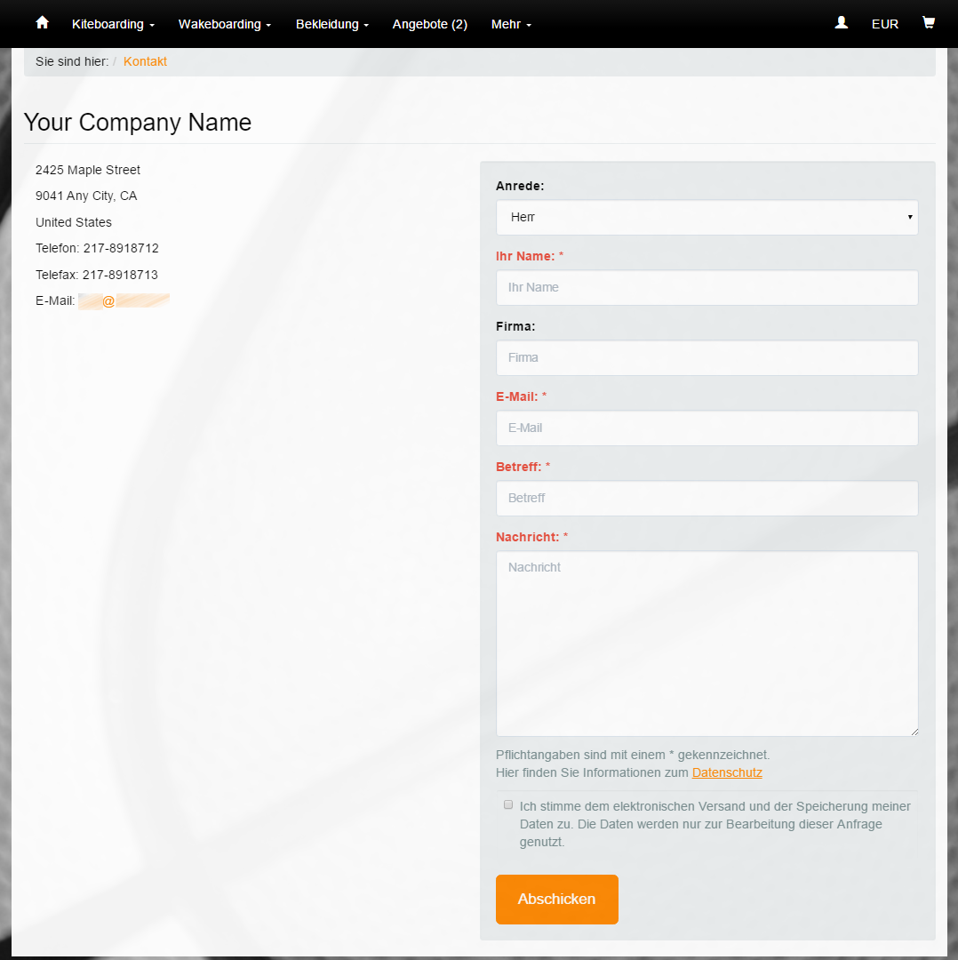Click the Nachricht text area resize handle
The image size is (958, 960).
point(914,732)
